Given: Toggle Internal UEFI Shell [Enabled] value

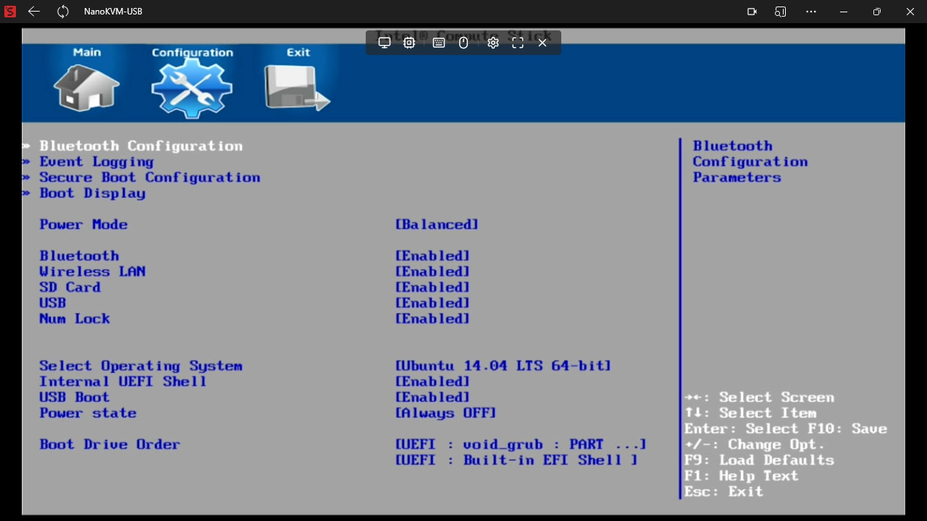Looking at the screenshot, I should [432, 381].
